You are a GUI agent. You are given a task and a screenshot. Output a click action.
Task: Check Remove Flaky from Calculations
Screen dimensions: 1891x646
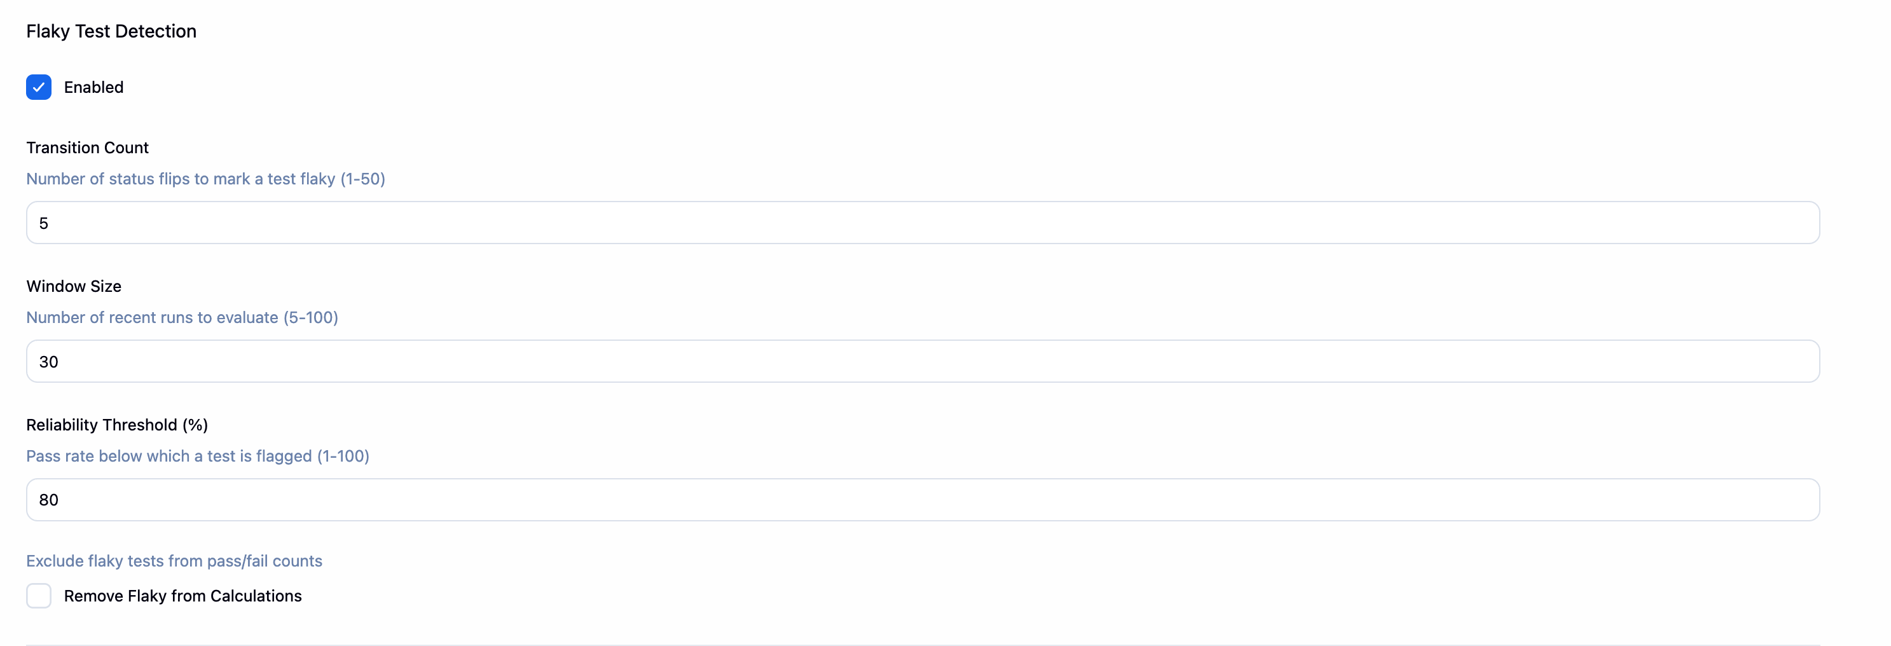[x=39, y=595]
